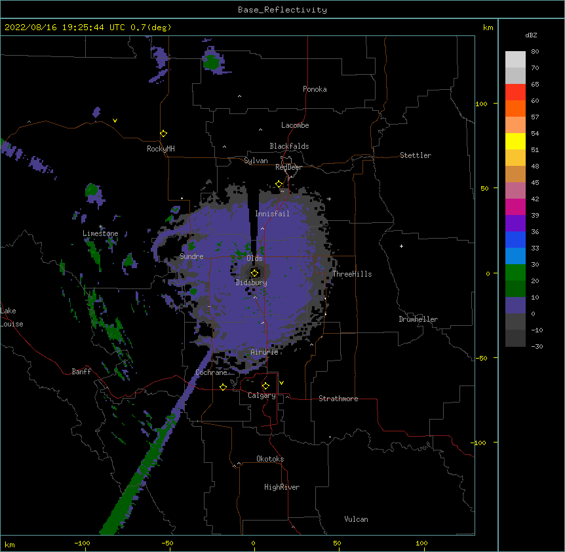Click the Sundre label
The image size is (565, 552).
[x=191, y=256]
